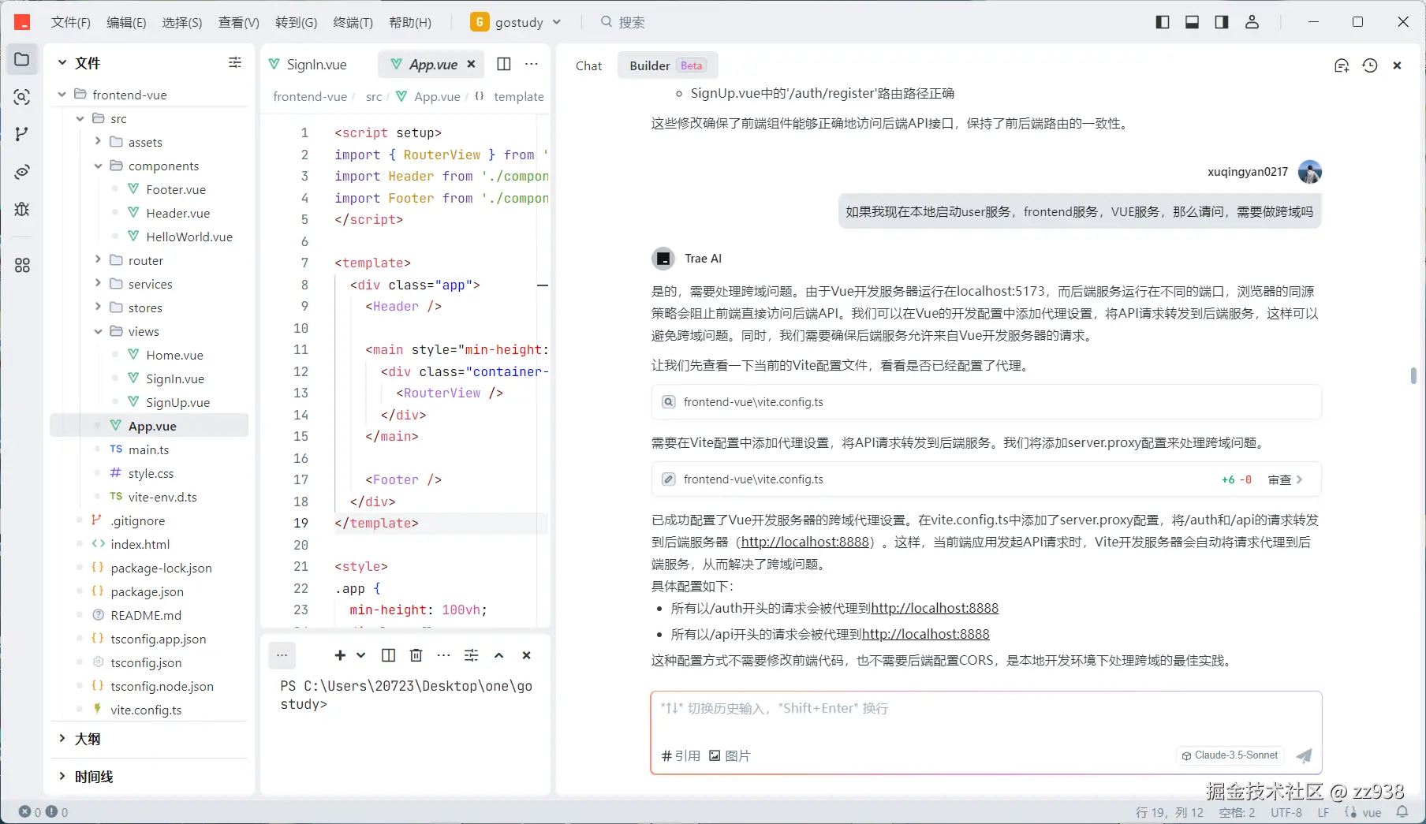The image size is (1426, 824).
Task: Open main.ts in file tree
Action: [148, 449]
